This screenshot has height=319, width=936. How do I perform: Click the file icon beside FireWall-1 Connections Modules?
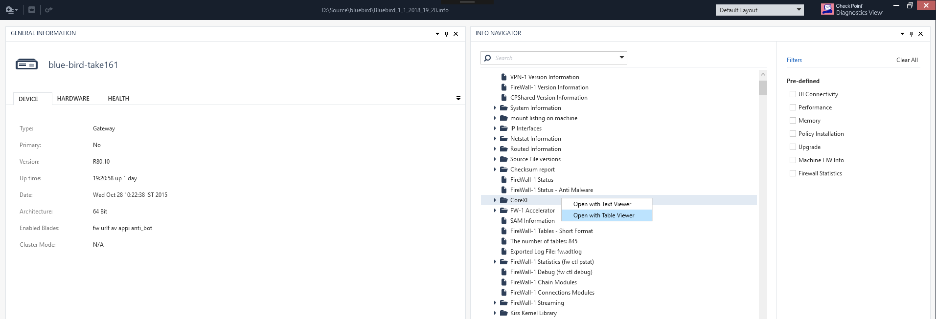coord(503,293)
